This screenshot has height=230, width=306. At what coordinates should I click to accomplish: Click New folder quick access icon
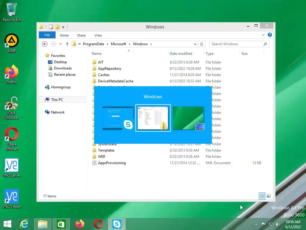coord(57,27)
